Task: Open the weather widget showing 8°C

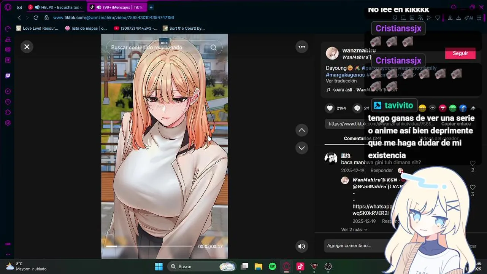Action: pos(26,266)
